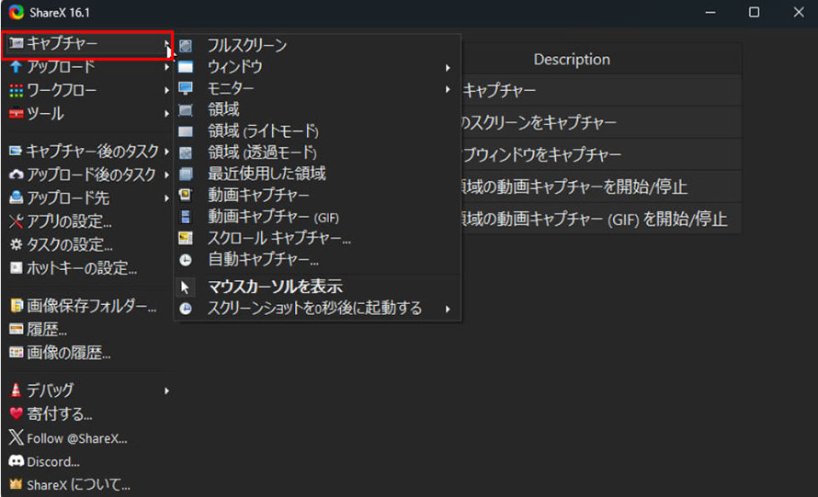Expand the アップロード先 submenu arrow
This screenshot has width=818, height=497.
coord(166,198)
